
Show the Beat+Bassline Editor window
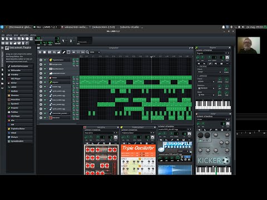[7, 43]
